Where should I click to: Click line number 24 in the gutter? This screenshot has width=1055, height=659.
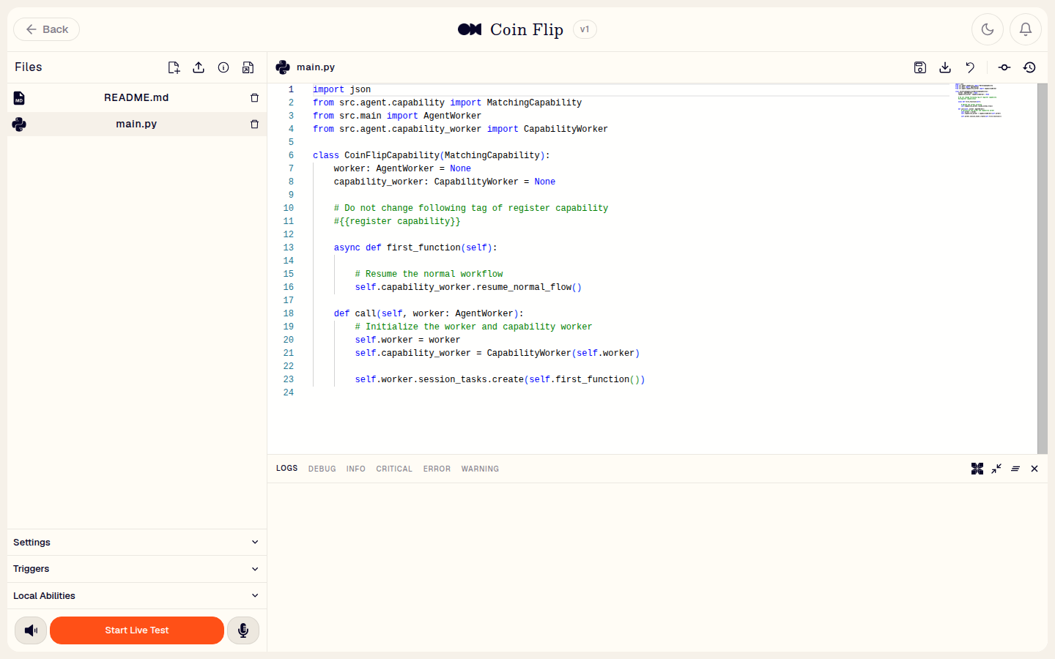point(289,392)
